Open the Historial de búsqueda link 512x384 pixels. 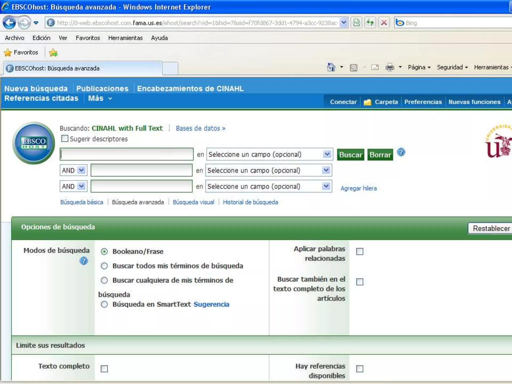250,202
